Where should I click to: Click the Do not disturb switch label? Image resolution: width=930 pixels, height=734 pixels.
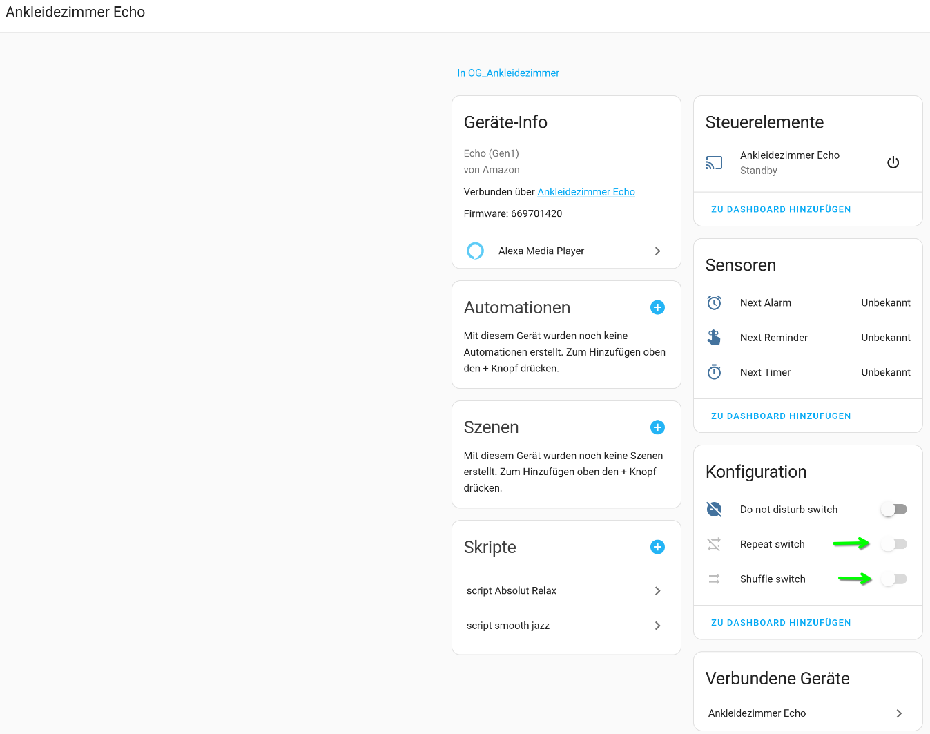(x=788, y=510)
